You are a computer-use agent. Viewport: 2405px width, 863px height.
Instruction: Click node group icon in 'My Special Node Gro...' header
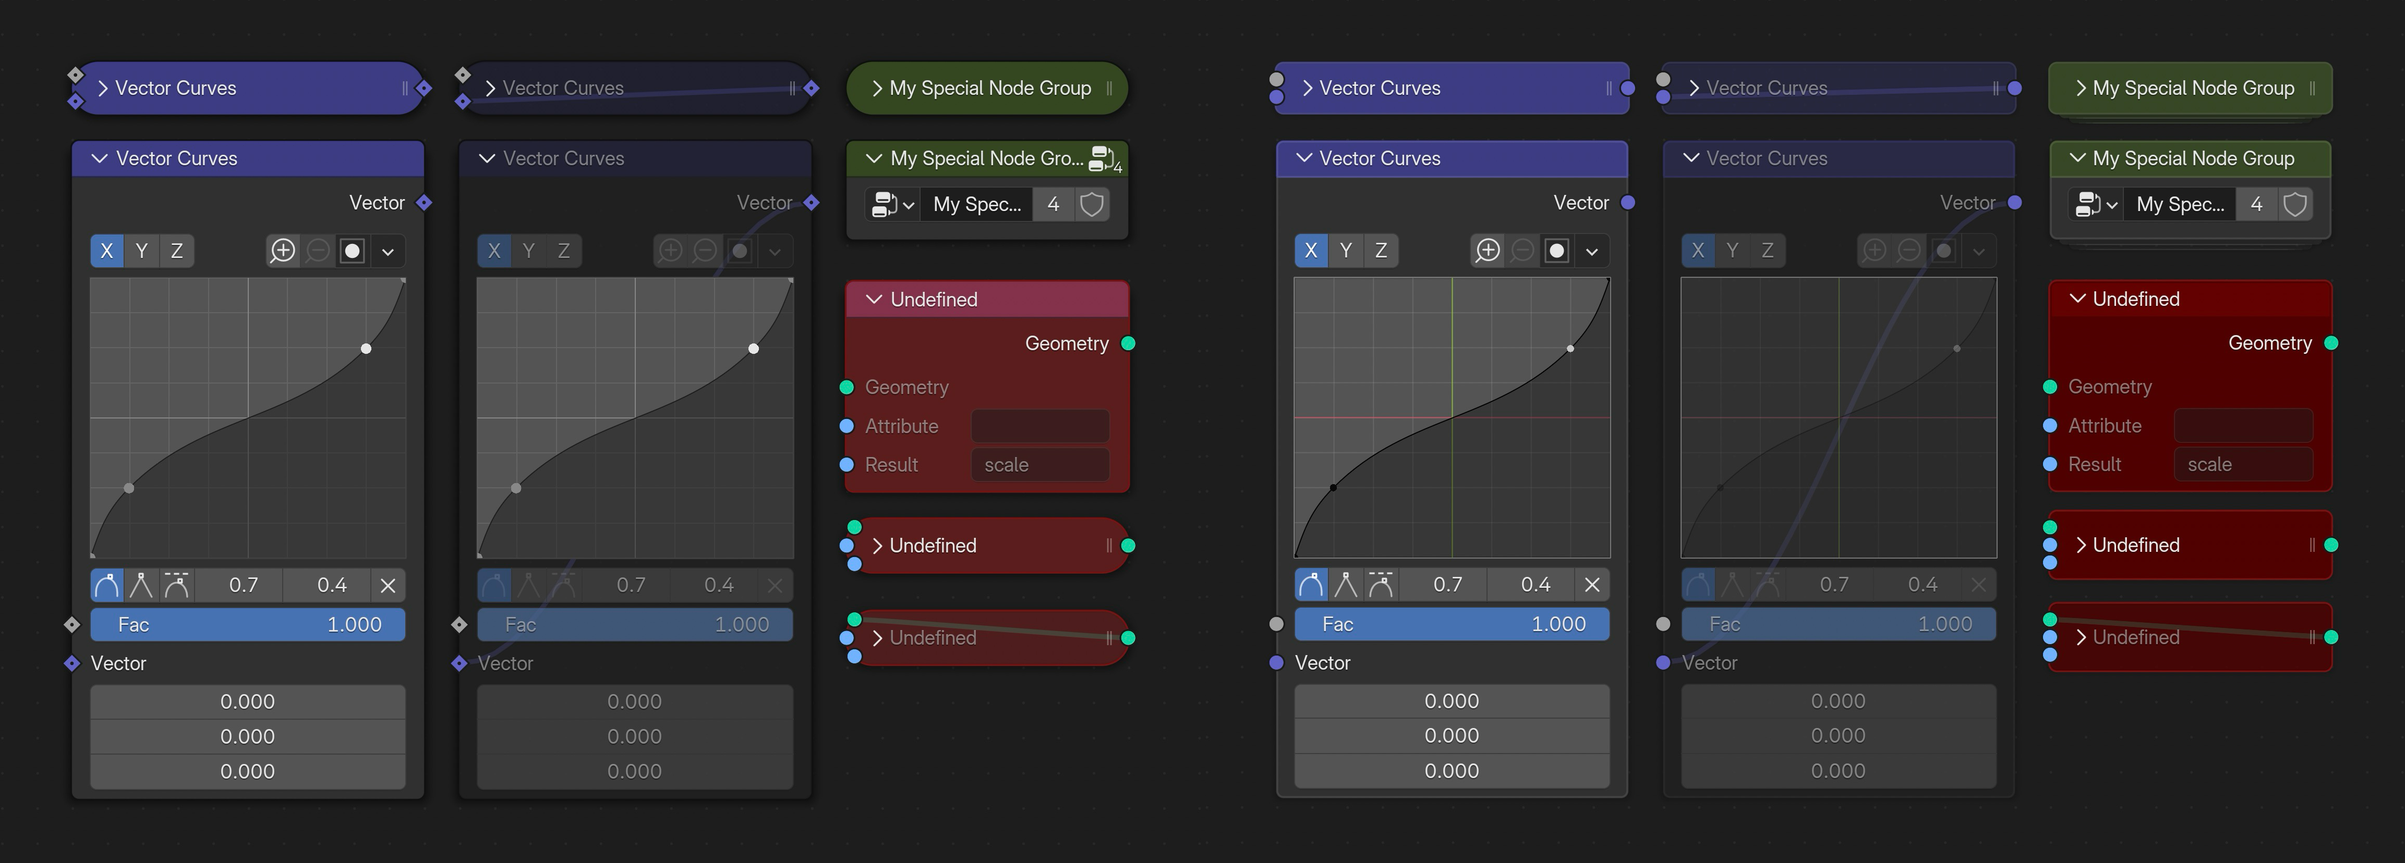(x=1105, y=158)
